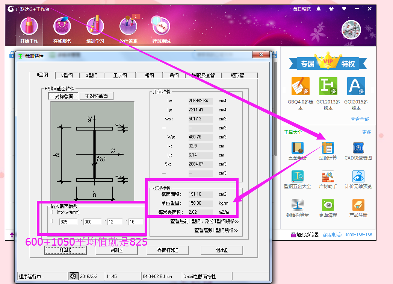Click the Ix value 206963.64
393x284 pixels.
point(201,101)
